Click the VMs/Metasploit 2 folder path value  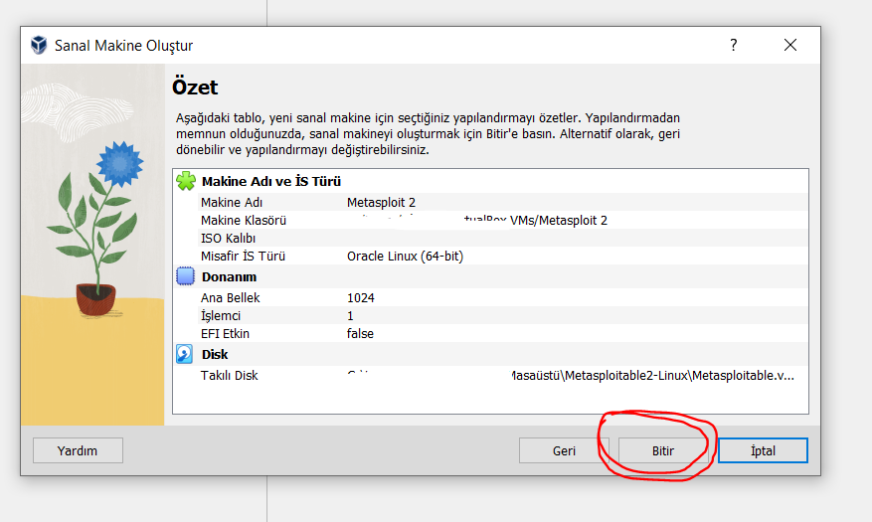559,221
